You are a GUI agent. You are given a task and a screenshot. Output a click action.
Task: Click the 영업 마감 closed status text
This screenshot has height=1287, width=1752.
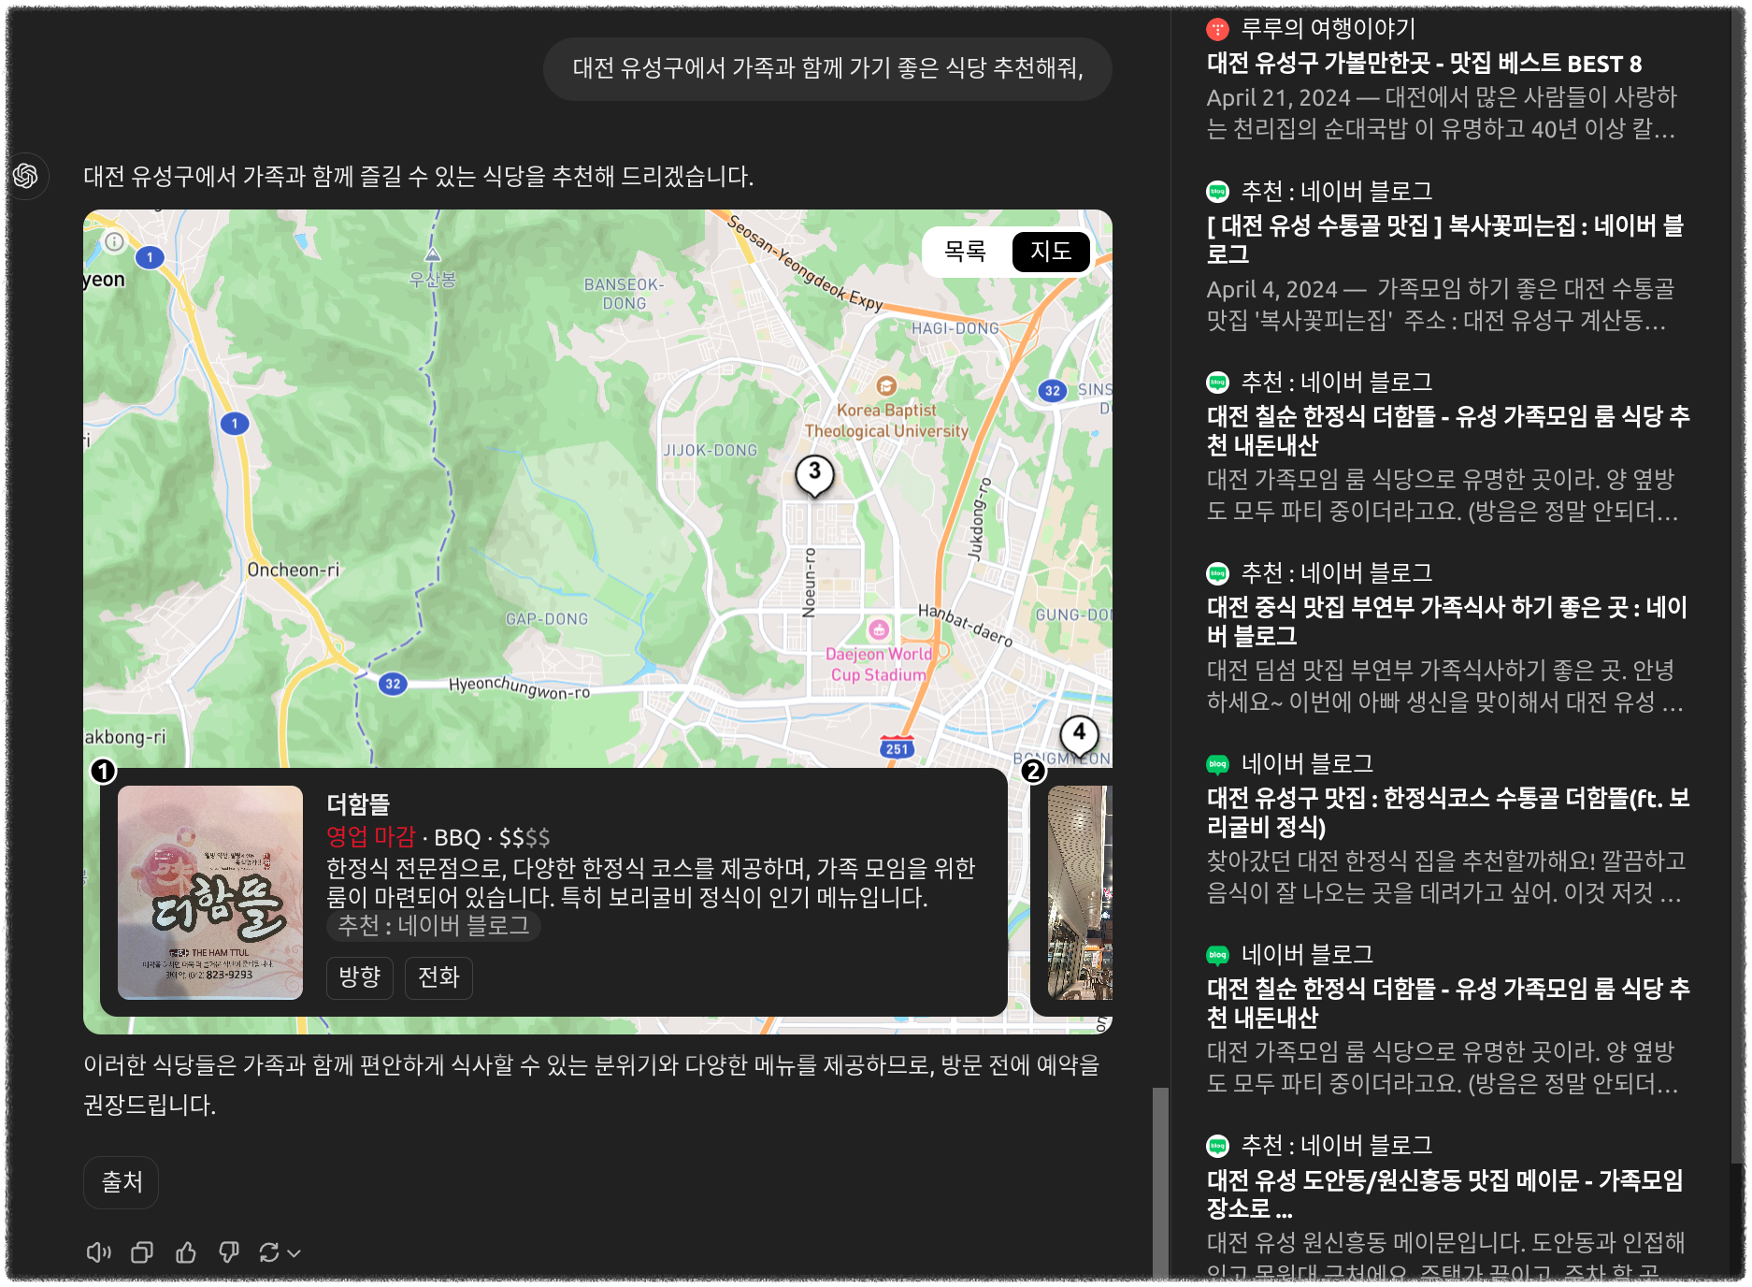(370, 837)
